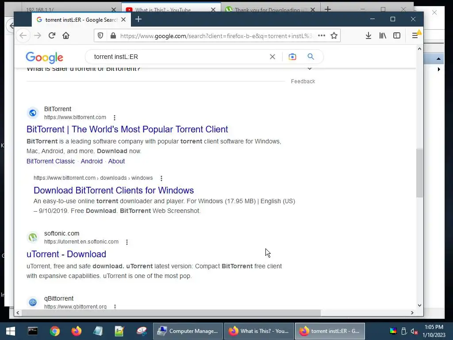Viewport: 453px width, 340px height.
Task: Open Firefox library icon
Action: (x=383, y=35)
